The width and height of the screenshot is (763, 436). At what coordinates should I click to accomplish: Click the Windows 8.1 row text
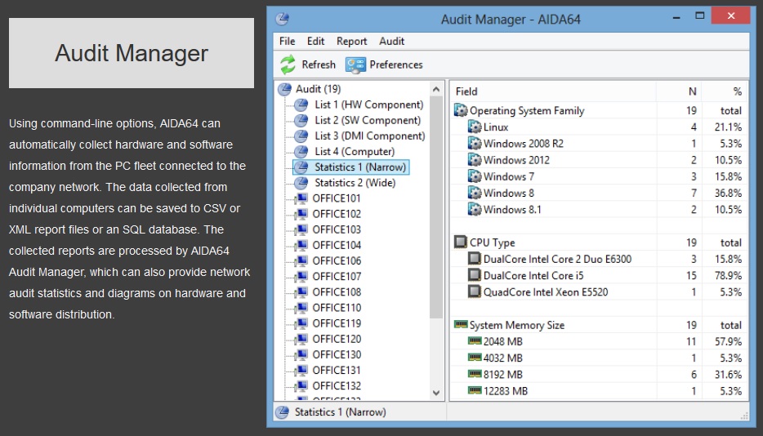pyautogui.click(x=512, y=210)
